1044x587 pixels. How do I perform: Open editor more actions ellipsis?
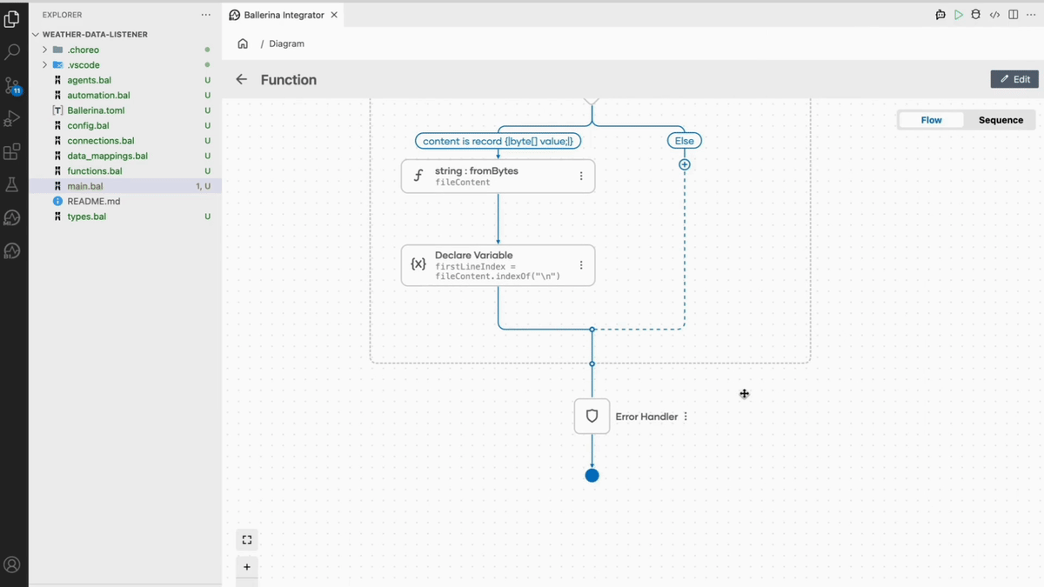tap(1031, 15)
